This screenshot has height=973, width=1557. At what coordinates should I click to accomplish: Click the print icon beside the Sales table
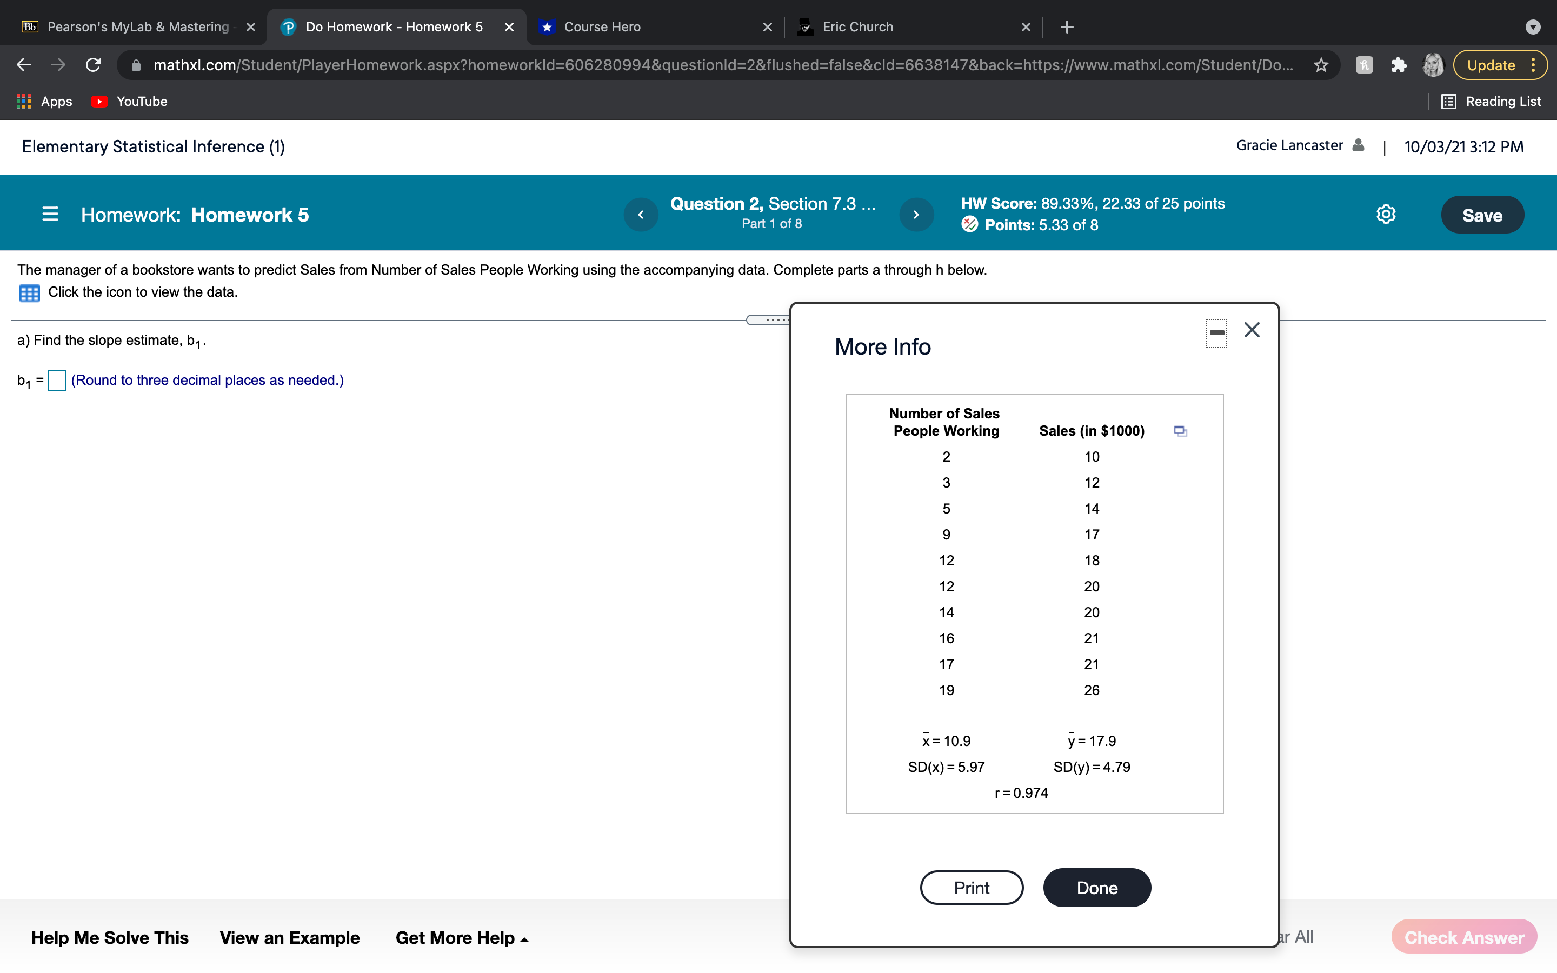pos(1180,430)
